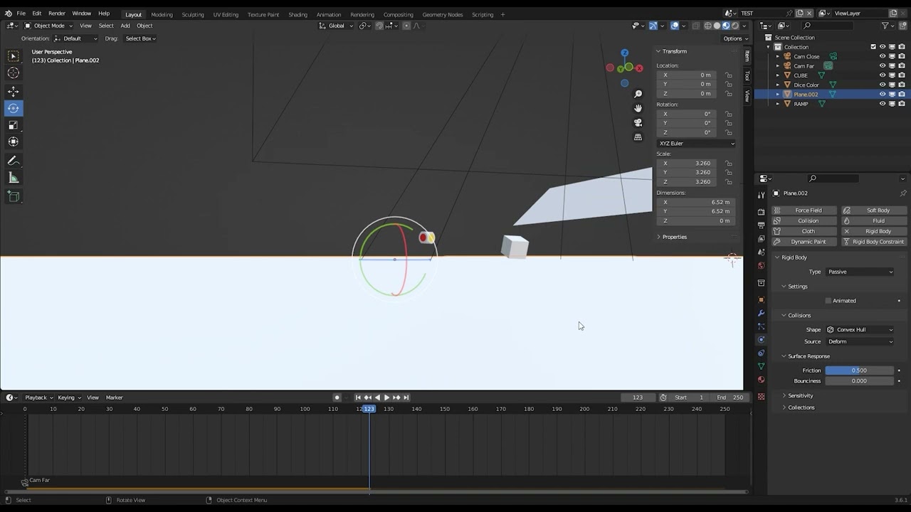Play the animation forward
The image size is (911, 512).
pyautogui.click(x=386, y=398)
